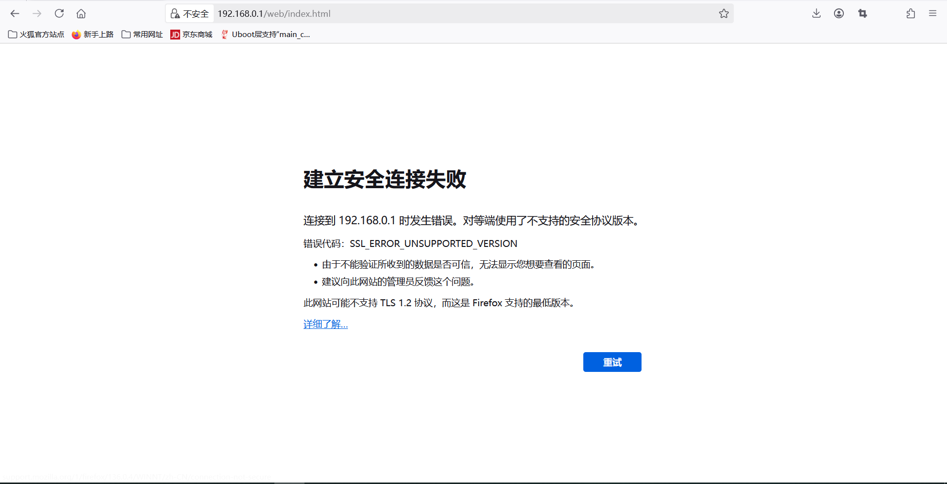The image size is (947, 484).
Task: Open the 京东商城 bookmark
Action: pos(191,35)
